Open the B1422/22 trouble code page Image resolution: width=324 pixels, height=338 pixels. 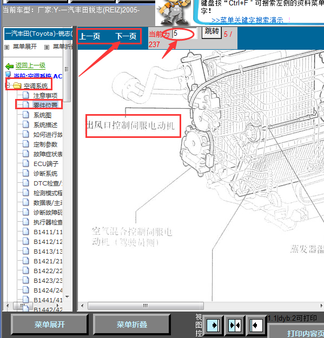(x=48, y=271)
